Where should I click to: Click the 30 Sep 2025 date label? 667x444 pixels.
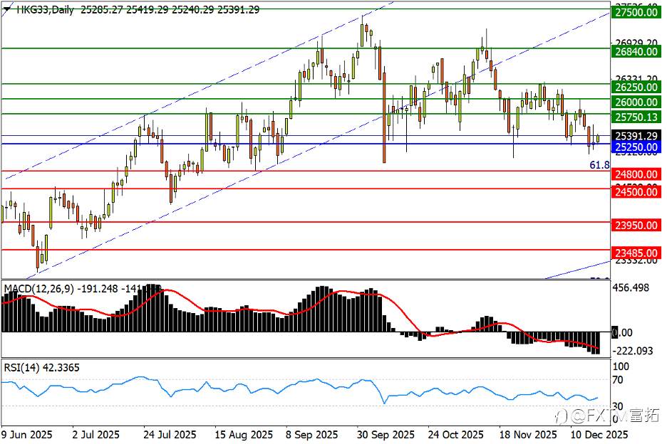(x=386, y=435)
